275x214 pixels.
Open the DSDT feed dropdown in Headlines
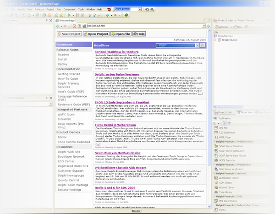click(x=197, y=45)
